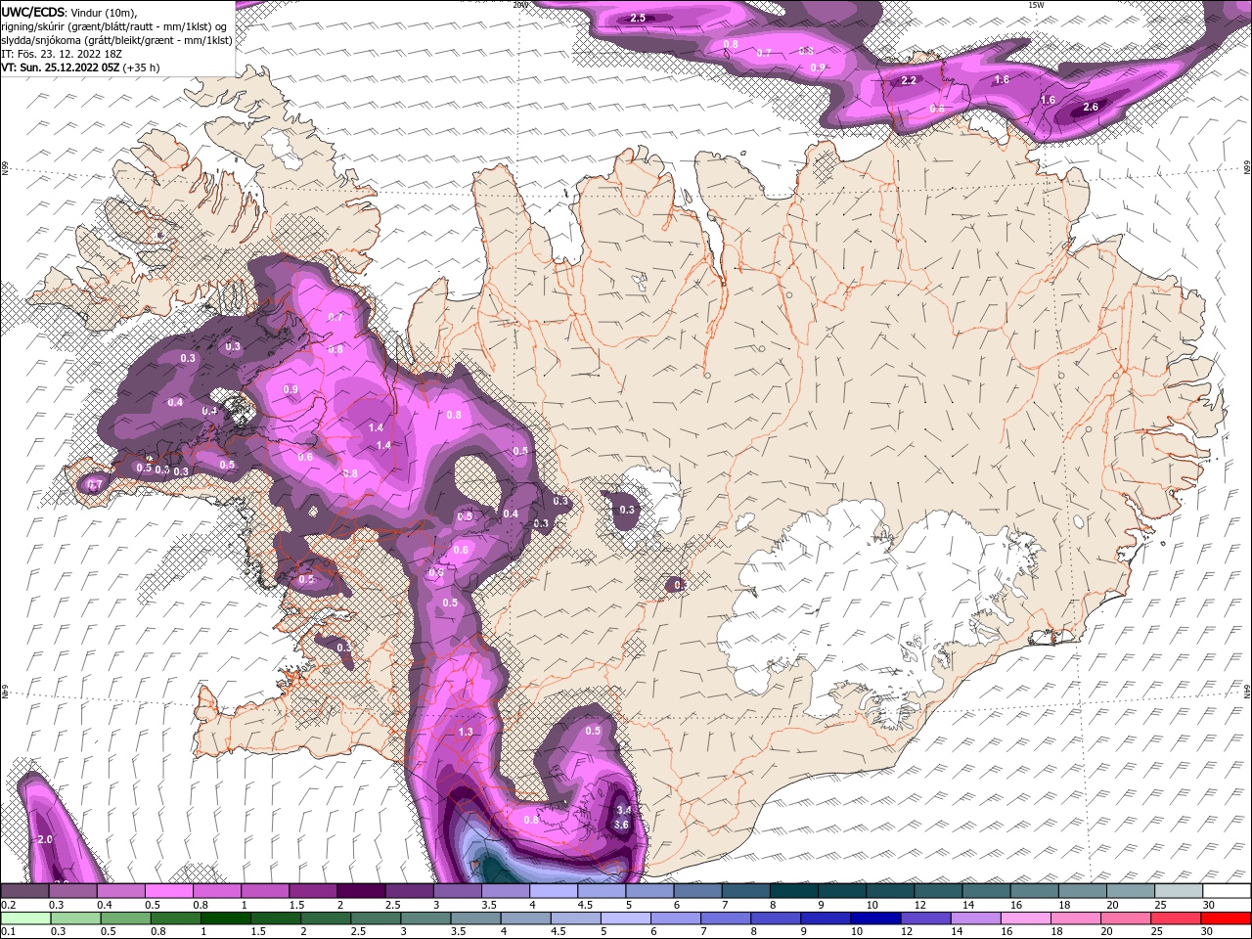The height and width of the screenshot is (939, 1252).
Task: Pick the pale grey swatch at 25 in the snow scale
Action: tap(1179, 891)
